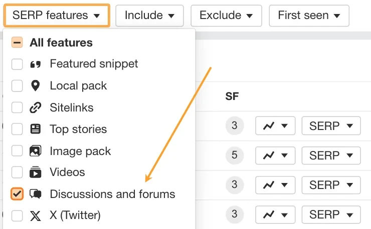Click the Videos play icon
371x229 pixels.
click(x=36, y=172)
